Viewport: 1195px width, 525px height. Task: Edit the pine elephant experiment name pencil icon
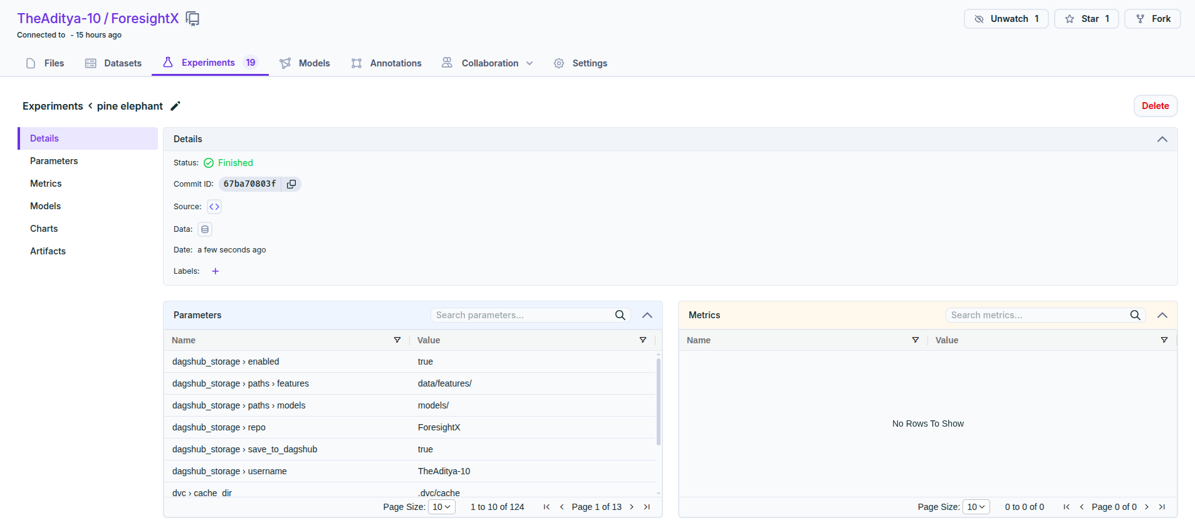(x=175, y=106)
